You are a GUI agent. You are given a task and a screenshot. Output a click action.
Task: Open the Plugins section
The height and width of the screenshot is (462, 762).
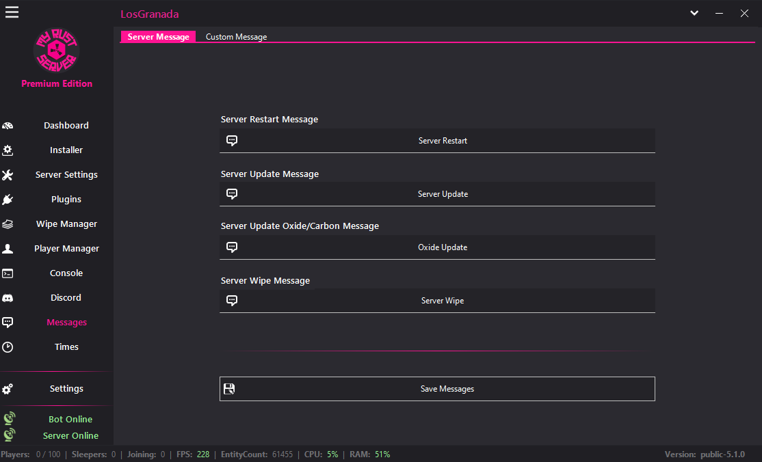[66, 199]
